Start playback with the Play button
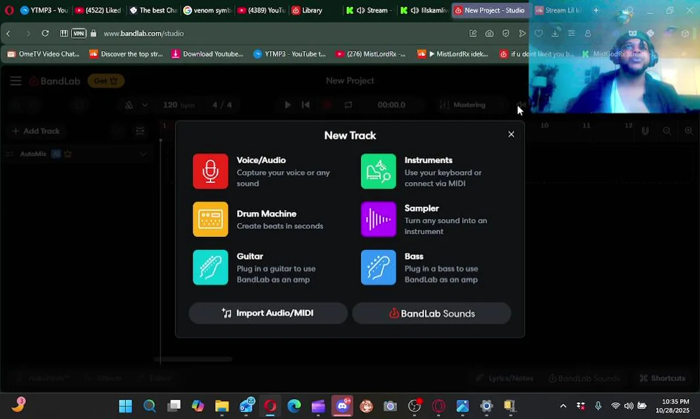The height and width of the screenshot is (419, 700). pos(287,105)
